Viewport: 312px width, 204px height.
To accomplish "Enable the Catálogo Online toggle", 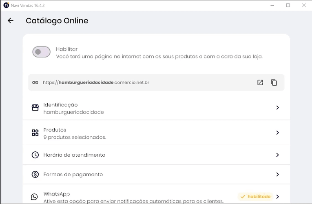I will tap(41, 52).
